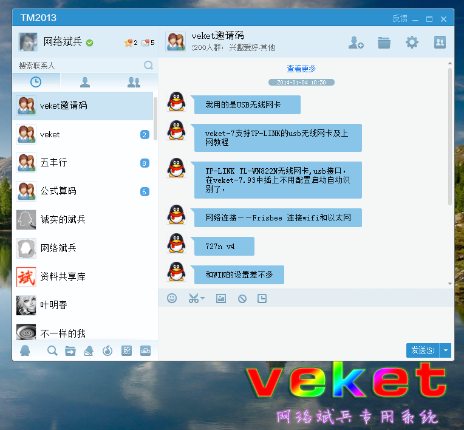Viewport: 464px width, 430px height.
Task: Click the user profile avatar
Action: 28,42
